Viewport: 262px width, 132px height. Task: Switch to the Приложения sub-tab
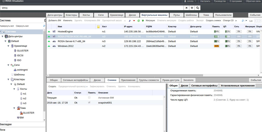pyautogui.click(x=128, y=80)
